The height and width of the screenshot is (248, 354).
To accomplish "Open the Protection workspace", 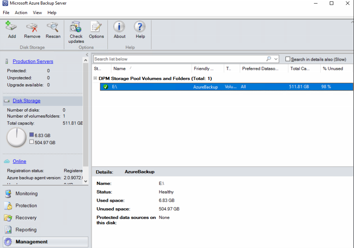I will 27,205.
